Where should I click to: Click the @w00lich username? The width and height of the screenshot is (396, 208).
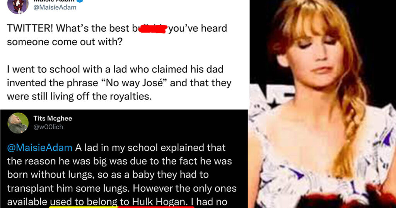tap(48, 127)
